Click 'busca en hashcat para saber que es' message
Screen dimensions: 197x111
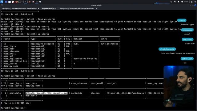pos(178,53)
